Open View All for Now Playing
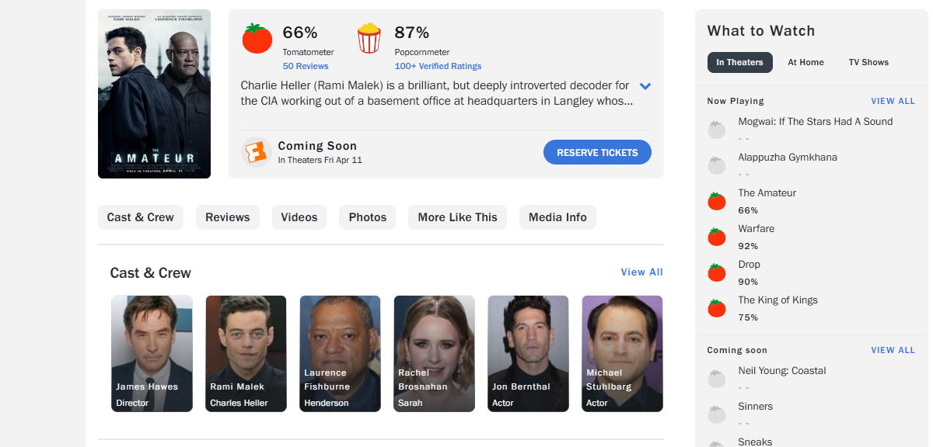 pos(893,101)
